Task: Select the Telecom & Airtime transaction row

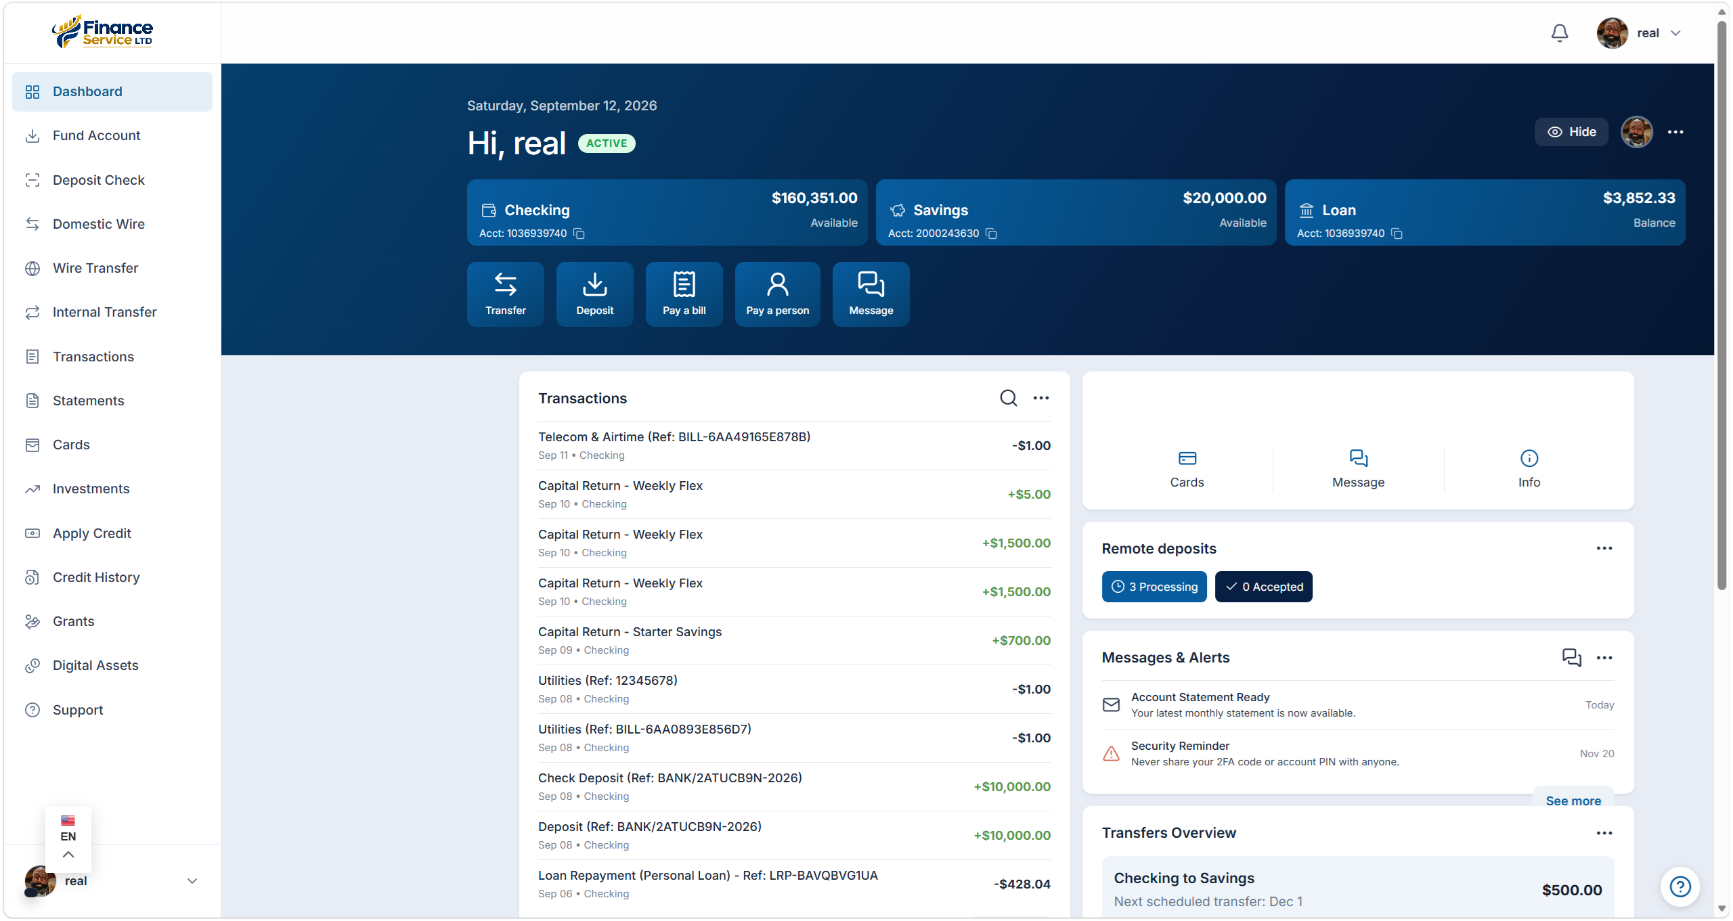Action: [794, 445]
